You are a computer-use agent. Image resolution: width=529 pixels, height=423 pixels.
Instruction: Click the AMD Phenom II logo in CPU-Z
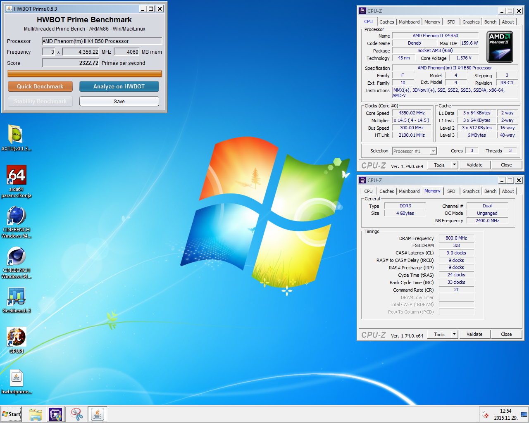pyautogui.click(x=500, y=47)
